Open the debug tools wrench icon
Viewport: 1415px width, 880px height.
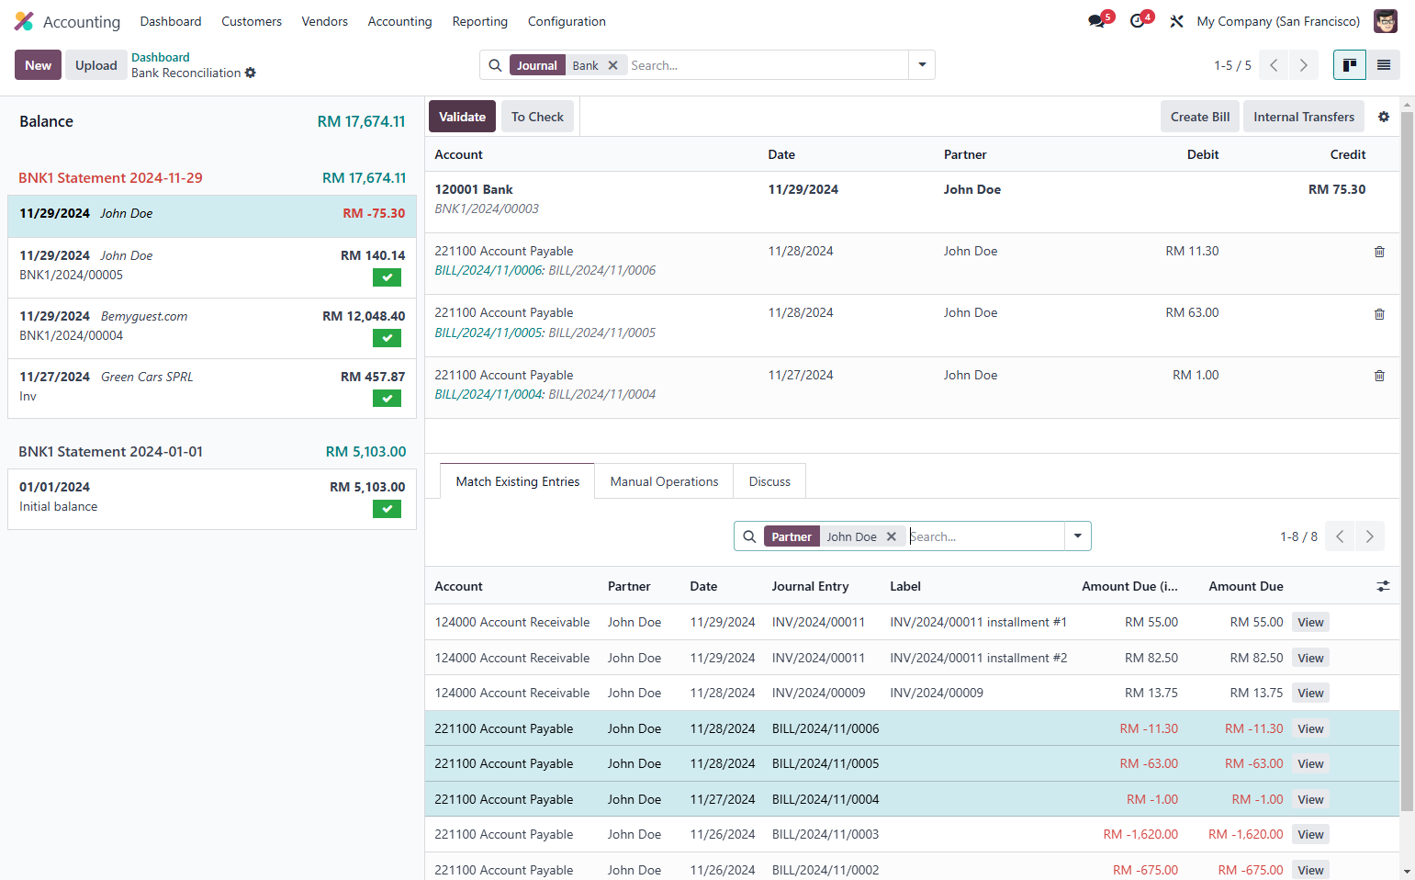tap(1176, 21)
